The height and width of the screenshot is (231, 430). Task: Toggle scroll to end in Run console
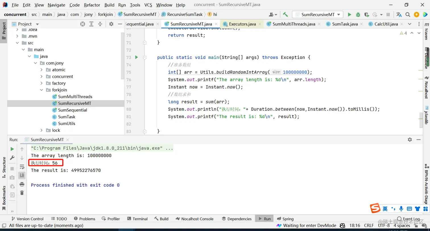point(22,175)
